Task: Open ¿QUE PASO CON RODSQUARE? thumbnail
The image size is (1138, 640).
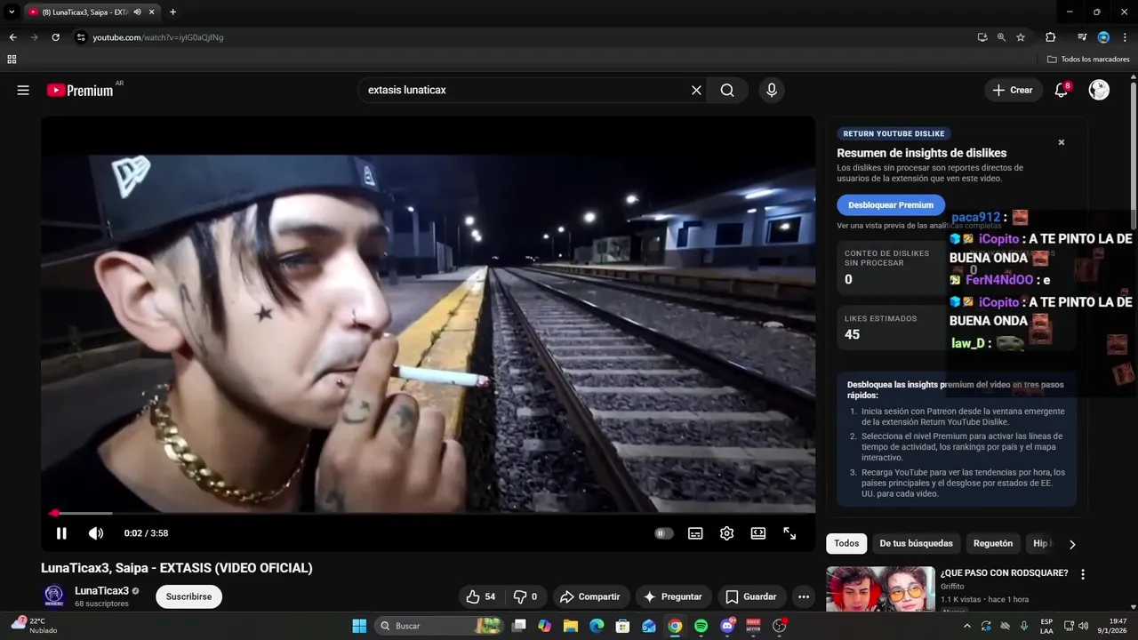Action: pos(880,589)
